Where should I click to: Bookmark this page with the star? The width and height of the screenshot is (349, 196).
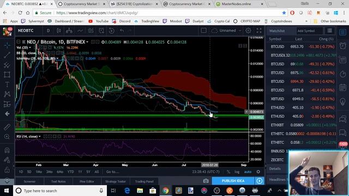[x=284, y=13]
